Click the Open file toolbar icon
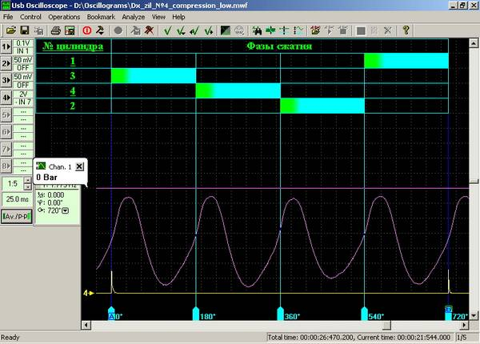This screenshot has height=344, width=480. tap(12, 30)
